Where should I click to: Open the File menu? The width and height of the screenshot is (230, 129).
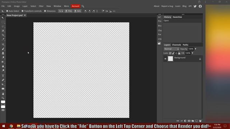3,6
